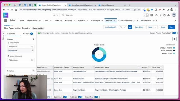Click the redo arrow icon

[125, 27]
